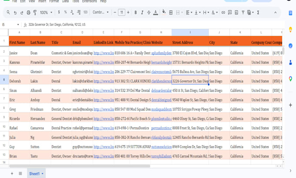Open the Cambria font dropdown
This screenshot has width=296, height=178.
click(x=101, y=12)
